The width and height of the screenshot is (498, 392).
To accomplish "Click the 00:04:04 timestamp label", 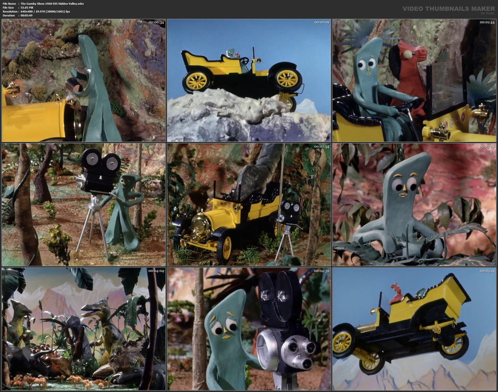I will 156,271.
